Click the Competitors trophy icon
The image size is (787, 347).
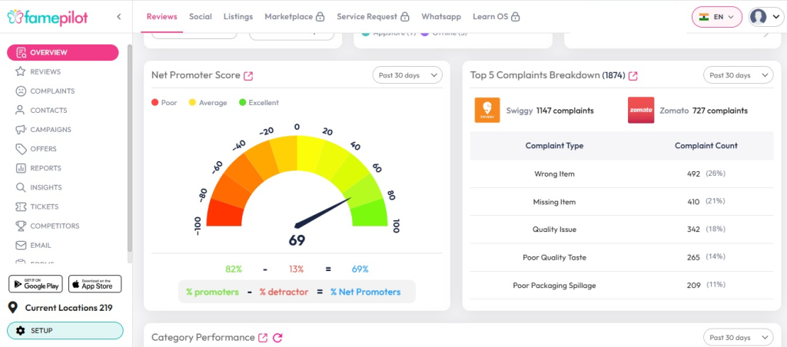pyautogui.click(x=21, y=226)
